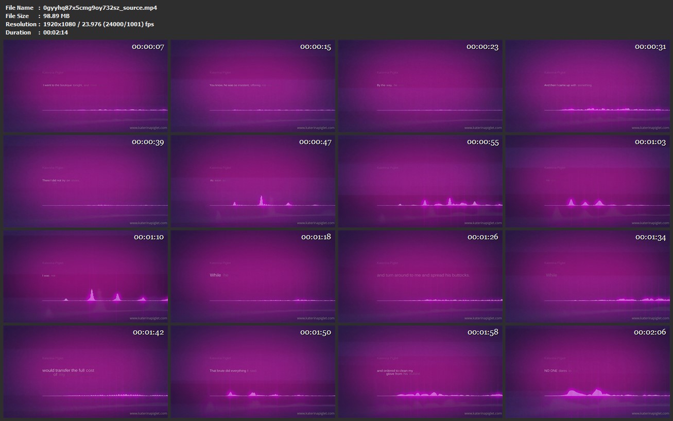Open the frame at 00:00:39
Viewport: 673px width, 421px height.
click(85, 181)
